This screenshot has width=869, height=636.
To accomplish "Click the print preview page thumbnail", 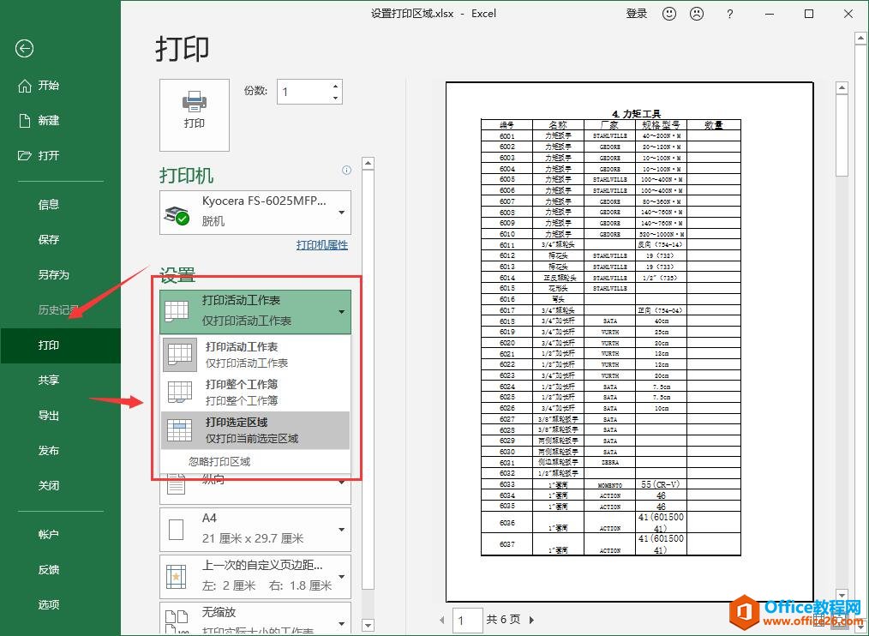I will tap(630, 342).
